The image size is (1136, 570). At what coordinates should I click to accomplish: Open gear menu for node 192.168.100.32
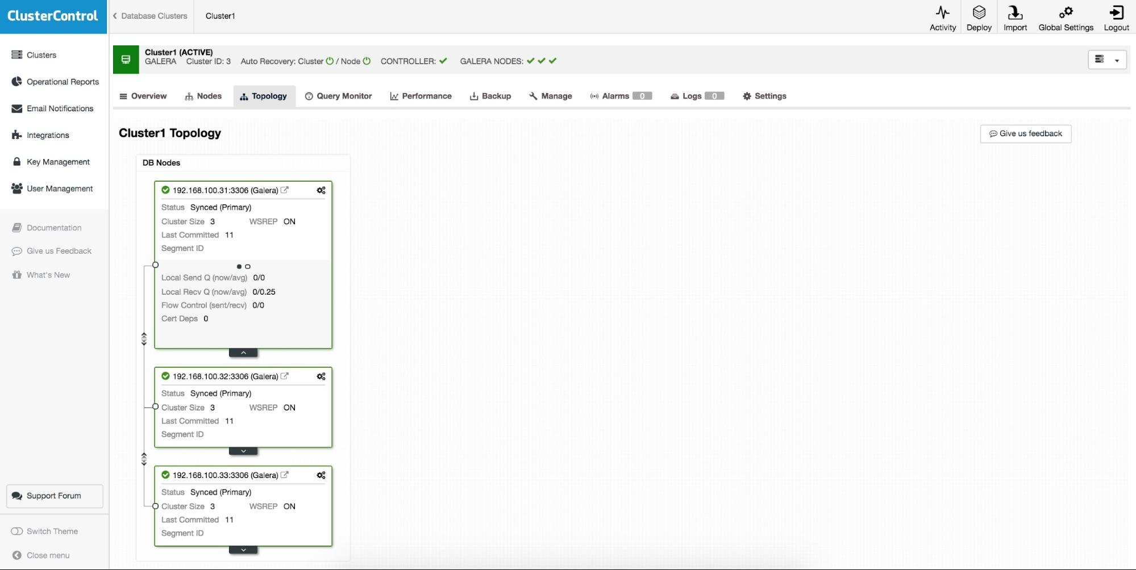pyautogui.click(x=321, y=376)
